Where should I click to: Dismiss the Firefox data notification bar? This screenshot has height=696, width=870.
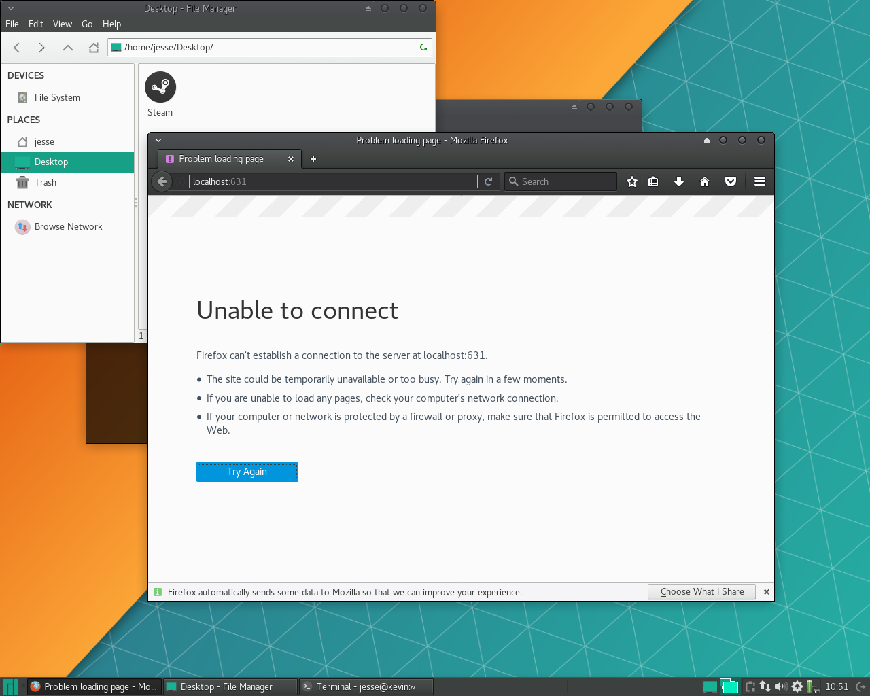(767, 592)
